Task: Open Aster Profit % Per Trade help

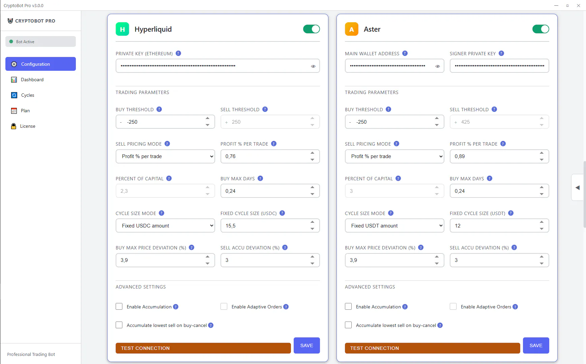Action: click(503, 144)
